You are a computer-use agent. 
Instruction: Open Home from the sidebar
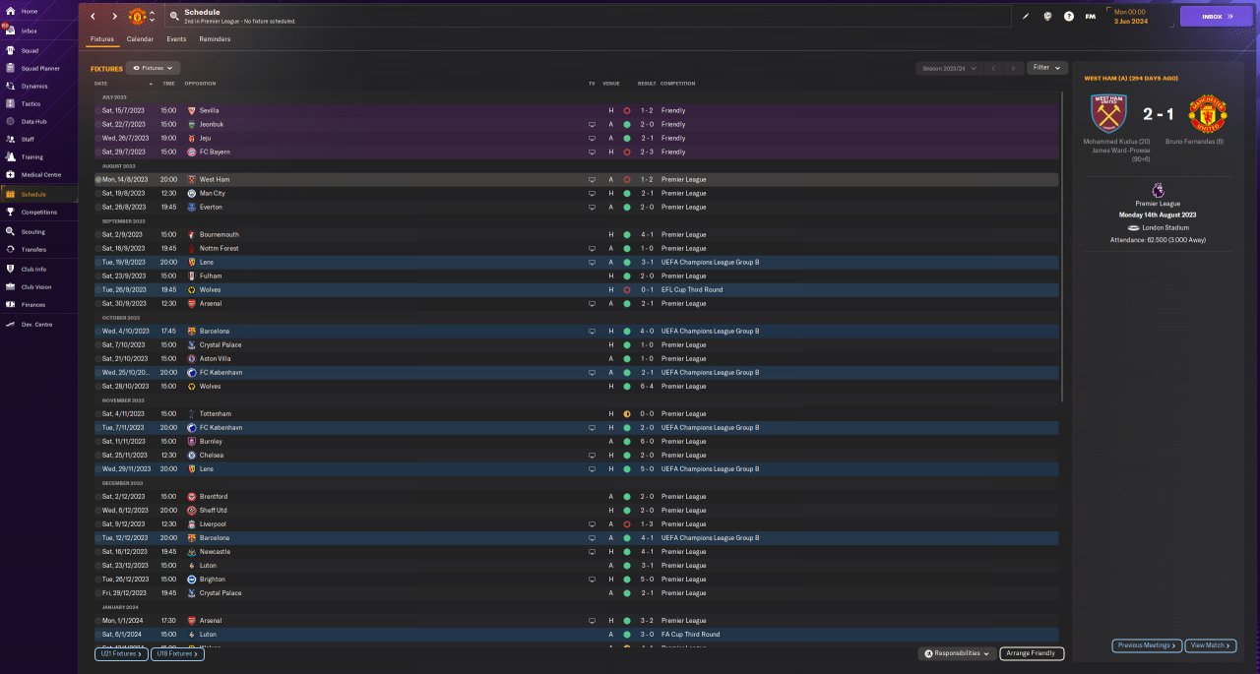[x=30, y=11]
